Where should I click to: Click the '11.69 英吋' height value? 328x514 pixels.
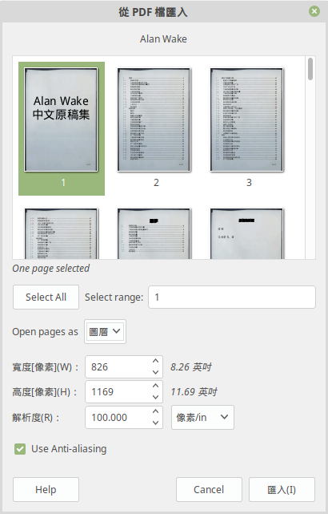[194, 392]
